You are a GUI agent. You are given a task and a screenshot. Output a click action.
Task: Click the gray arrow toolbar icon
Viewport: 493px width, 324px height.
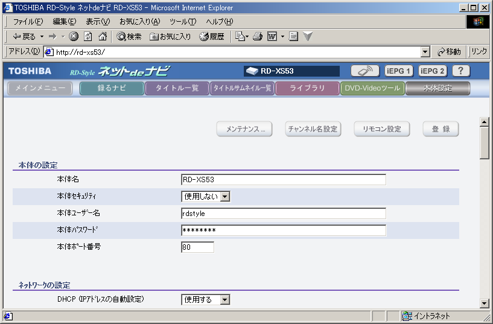(x=308, y=37)
